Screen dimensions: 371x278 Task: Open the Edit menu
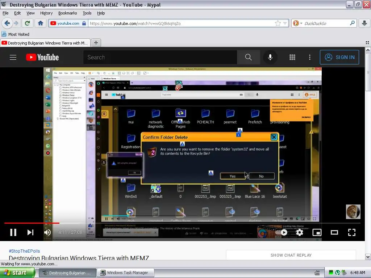pos(17,13)
